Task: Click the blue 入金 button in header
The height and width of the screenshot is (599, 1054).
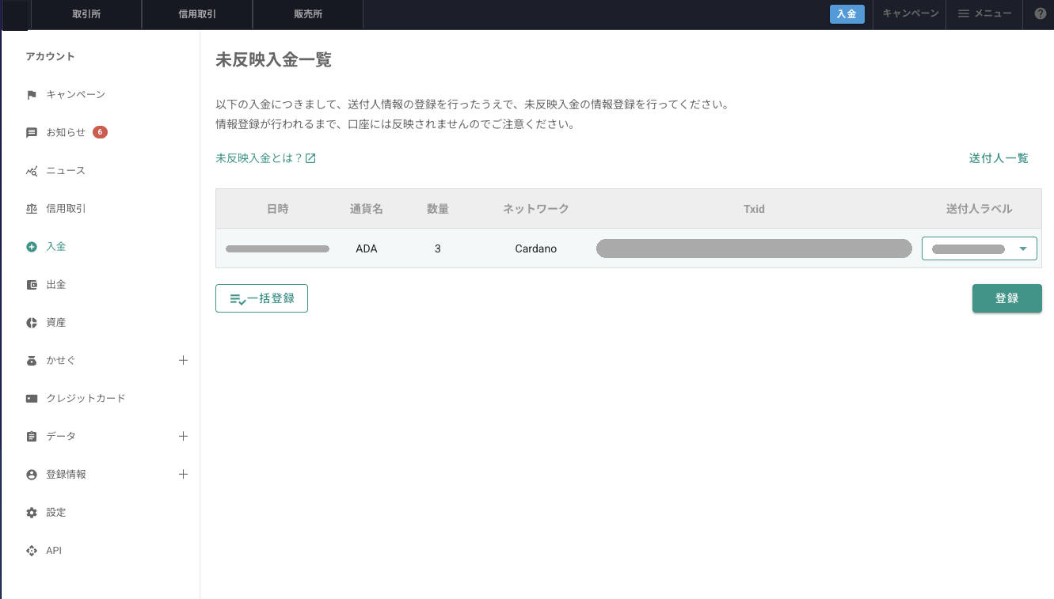Action: pyautogui.click(x=847, y=14)
